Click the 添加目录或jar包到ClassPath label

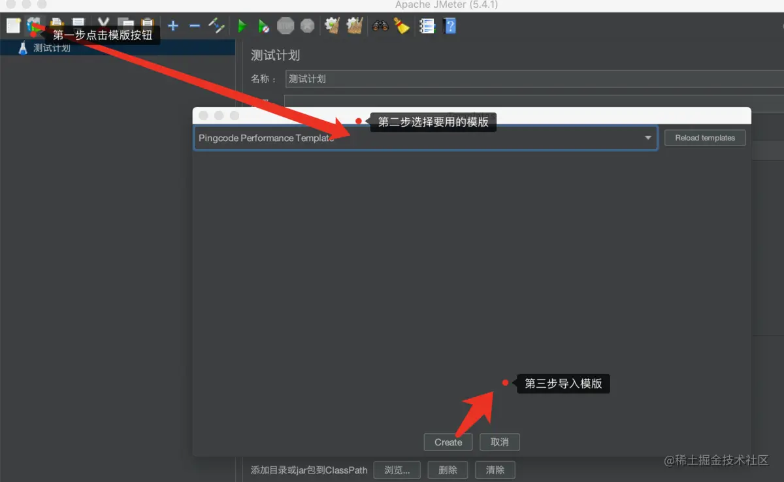tap(309, 470)
